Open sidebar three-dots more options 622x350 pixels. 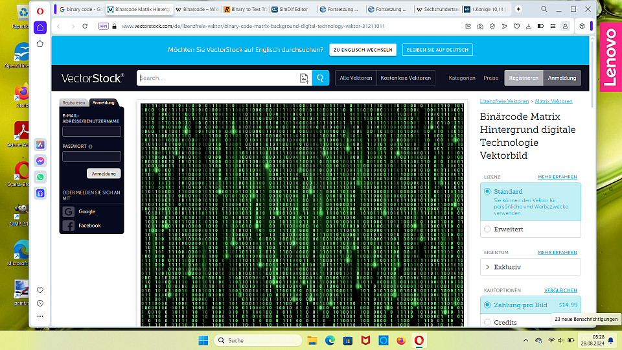pos(40,316)
